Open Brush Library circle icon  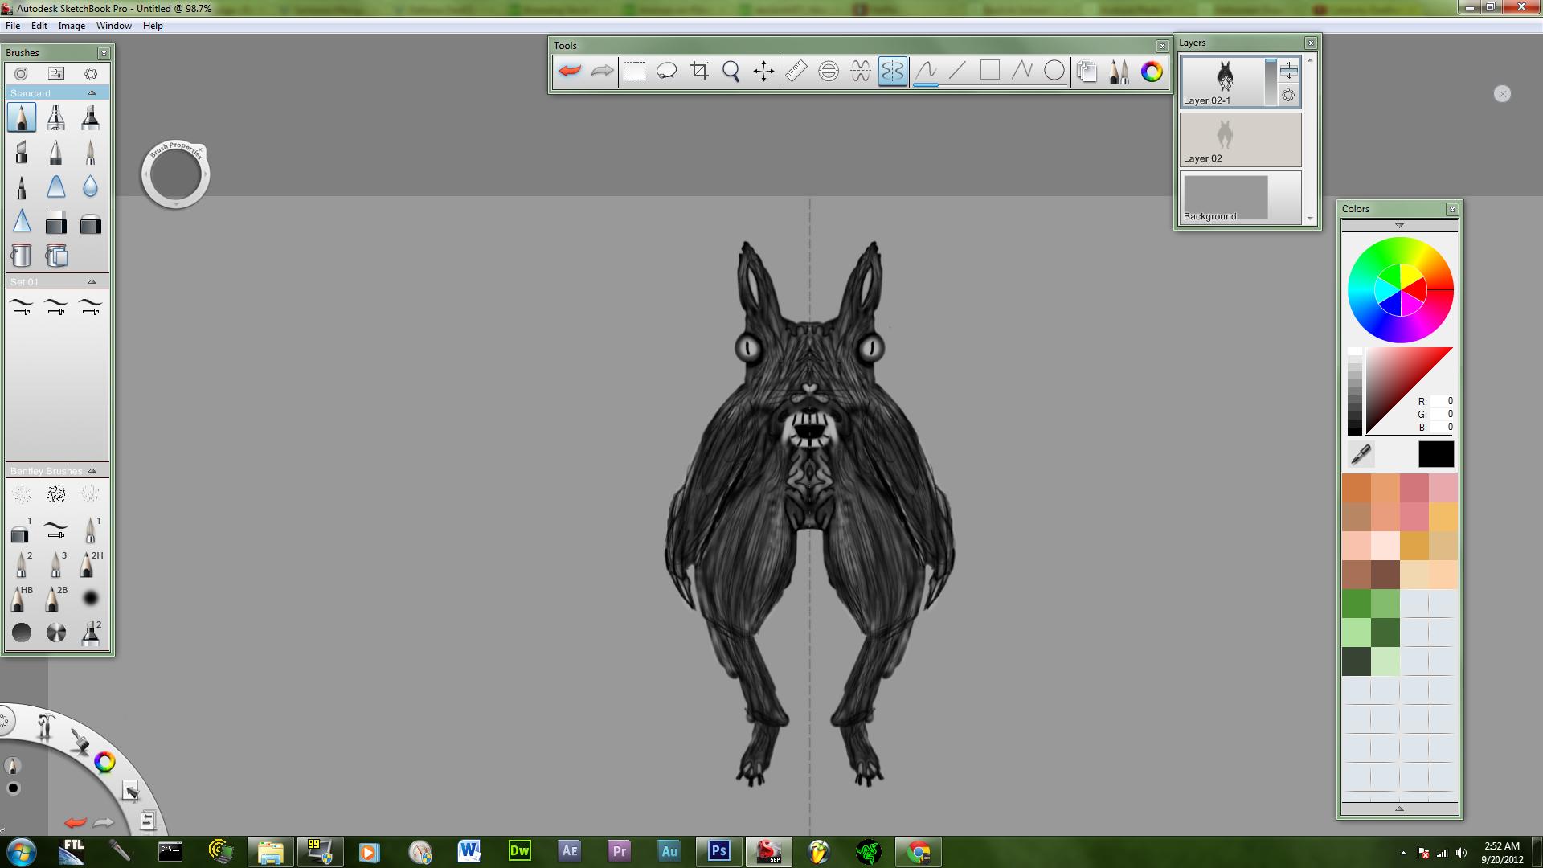[22, 73]
